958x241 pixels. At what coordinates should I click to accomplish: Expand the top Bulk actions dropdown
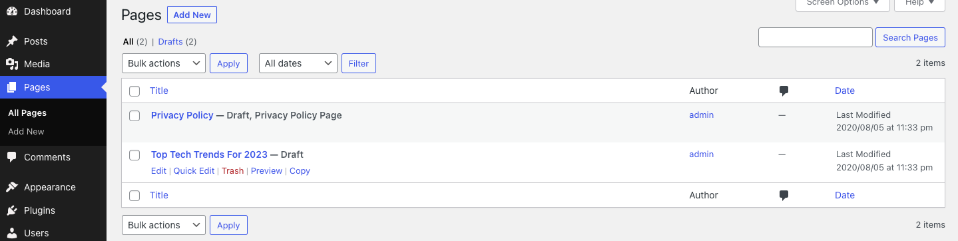click(164, 63)
